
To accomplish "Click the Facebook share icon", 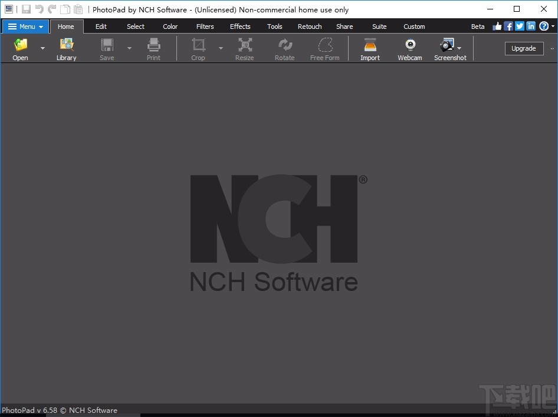I will coord(508,27).
